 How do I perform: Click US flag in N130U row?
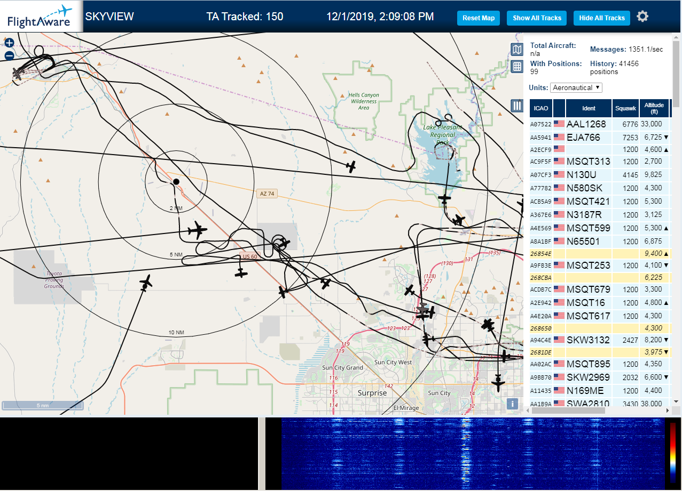coord(559,174)
